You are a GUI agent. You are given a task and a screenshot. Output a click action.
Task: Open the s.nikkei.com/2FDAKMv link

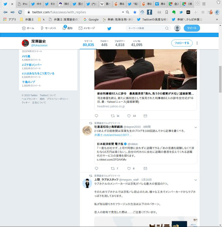tap(112, 160)
